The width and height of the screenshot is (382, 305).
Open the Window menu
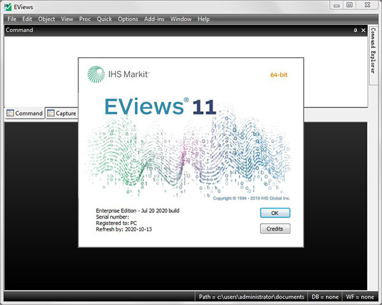tap(181, 19)
